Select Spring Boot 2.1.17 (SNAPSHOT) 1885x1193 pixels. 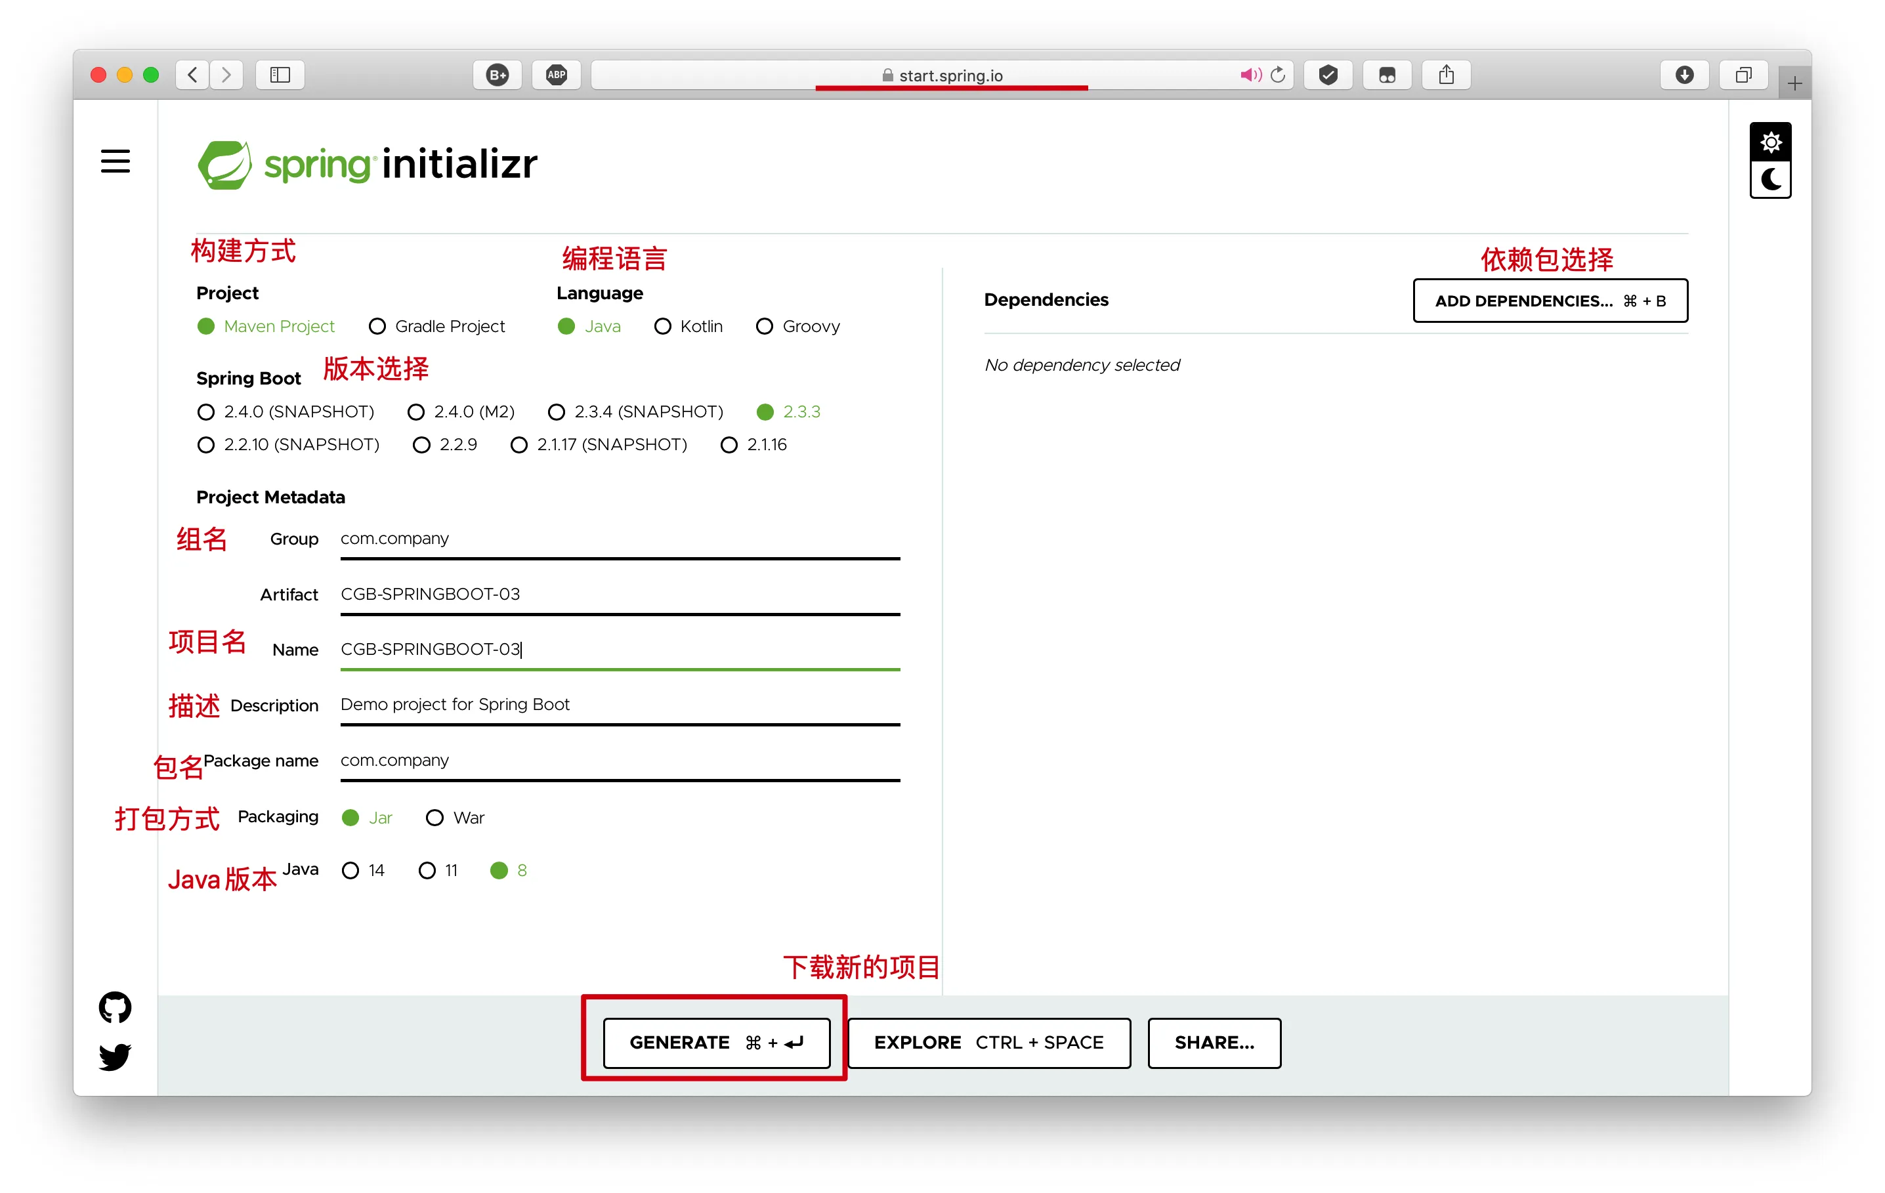599,445
